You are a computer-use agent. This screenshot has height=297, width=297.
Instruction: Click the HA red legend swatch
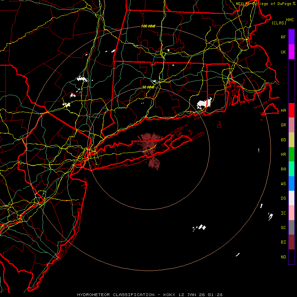(x=291, y=110)
